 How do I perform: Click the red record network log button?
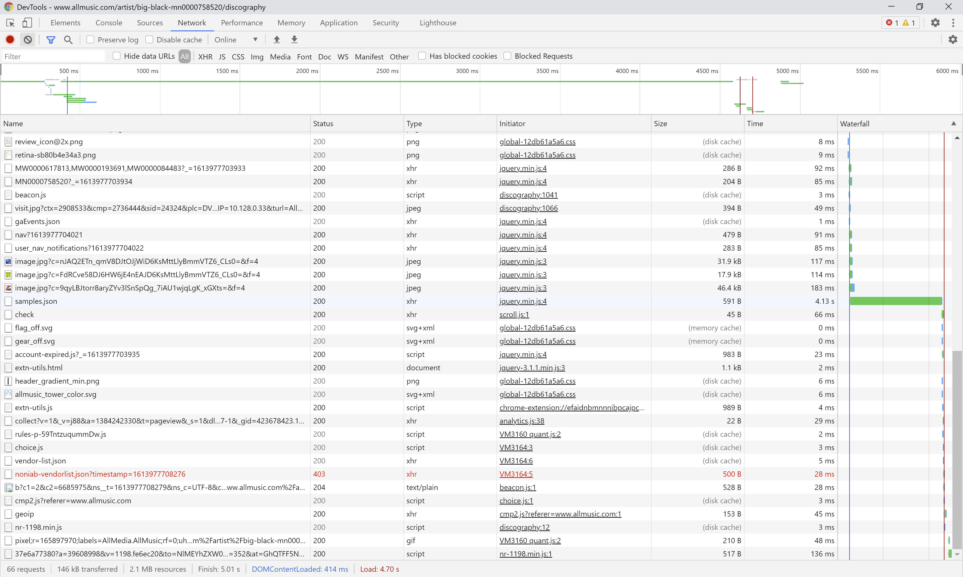[x=10, y=40]
